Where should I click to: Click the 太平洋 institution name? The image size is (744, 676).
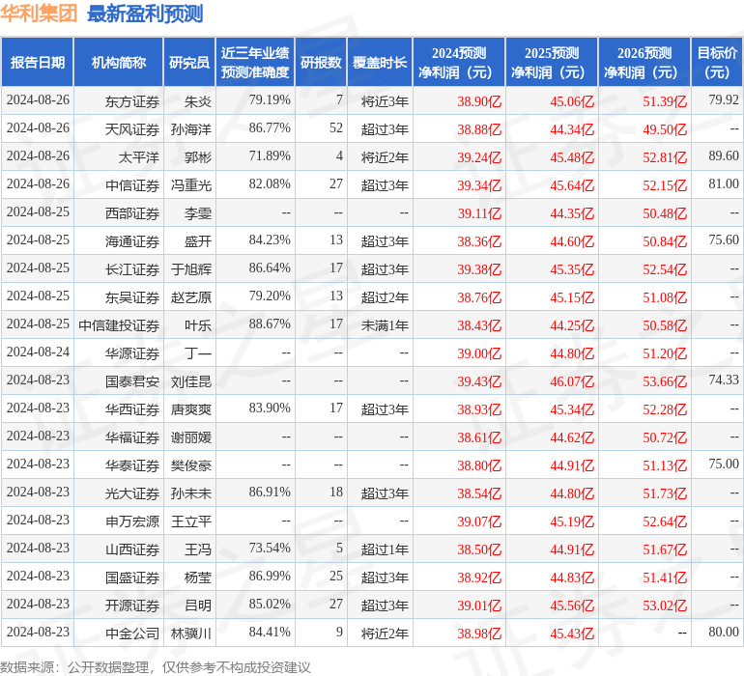point(138,157)
